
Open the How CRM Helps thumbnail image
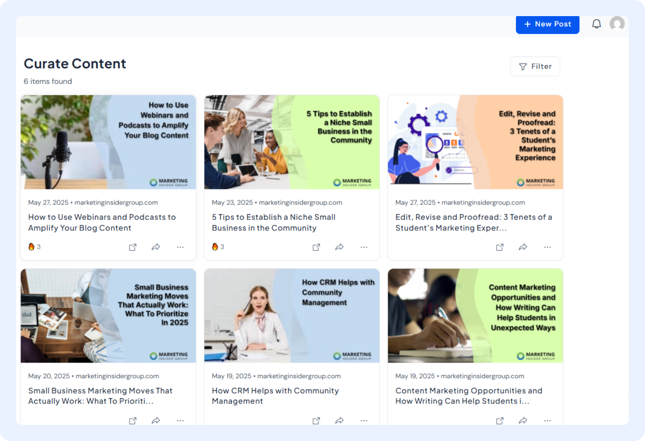point(292,316)
